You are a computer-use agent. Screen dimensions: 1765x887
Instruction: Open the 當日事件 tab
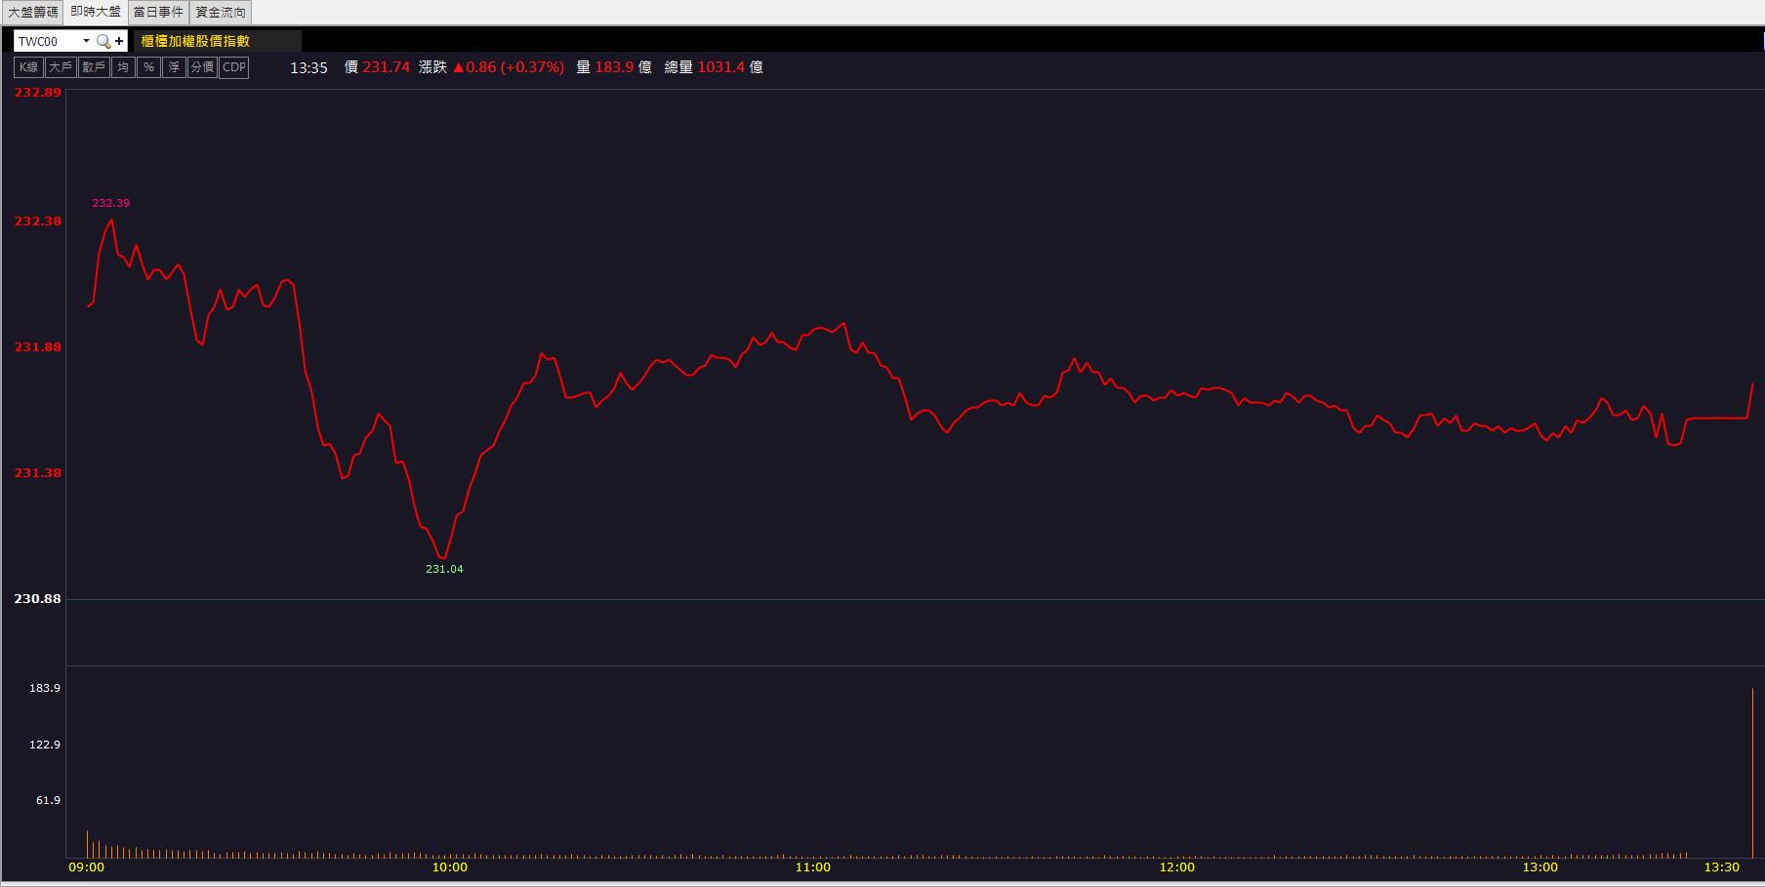pyautogui.click(x=158, y=12)
